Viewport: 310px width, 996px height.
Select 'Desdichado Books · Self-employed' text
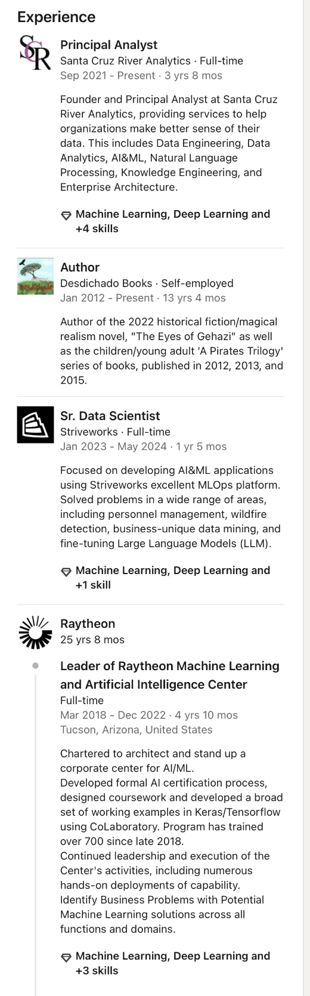coord(147,283)
